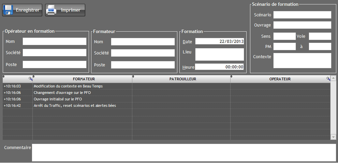Click the Imprimer button label
This screenshot has height=163, width=338.
71,10
